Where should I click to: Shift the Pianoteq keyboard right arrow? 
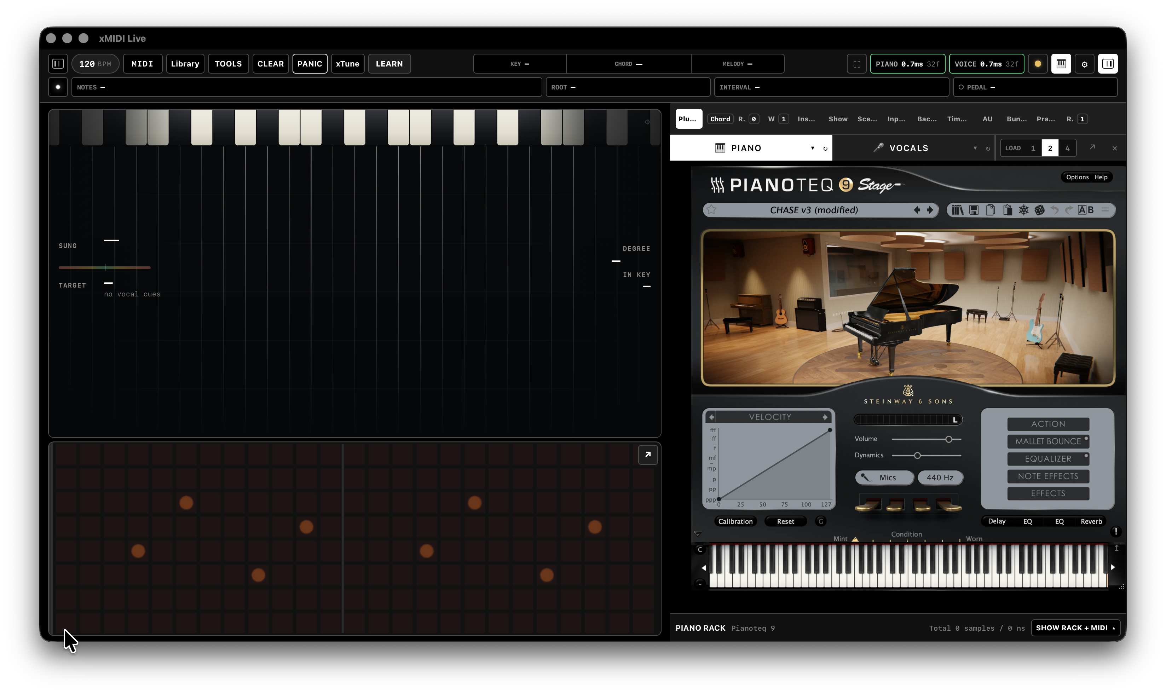click(1113, 567)
